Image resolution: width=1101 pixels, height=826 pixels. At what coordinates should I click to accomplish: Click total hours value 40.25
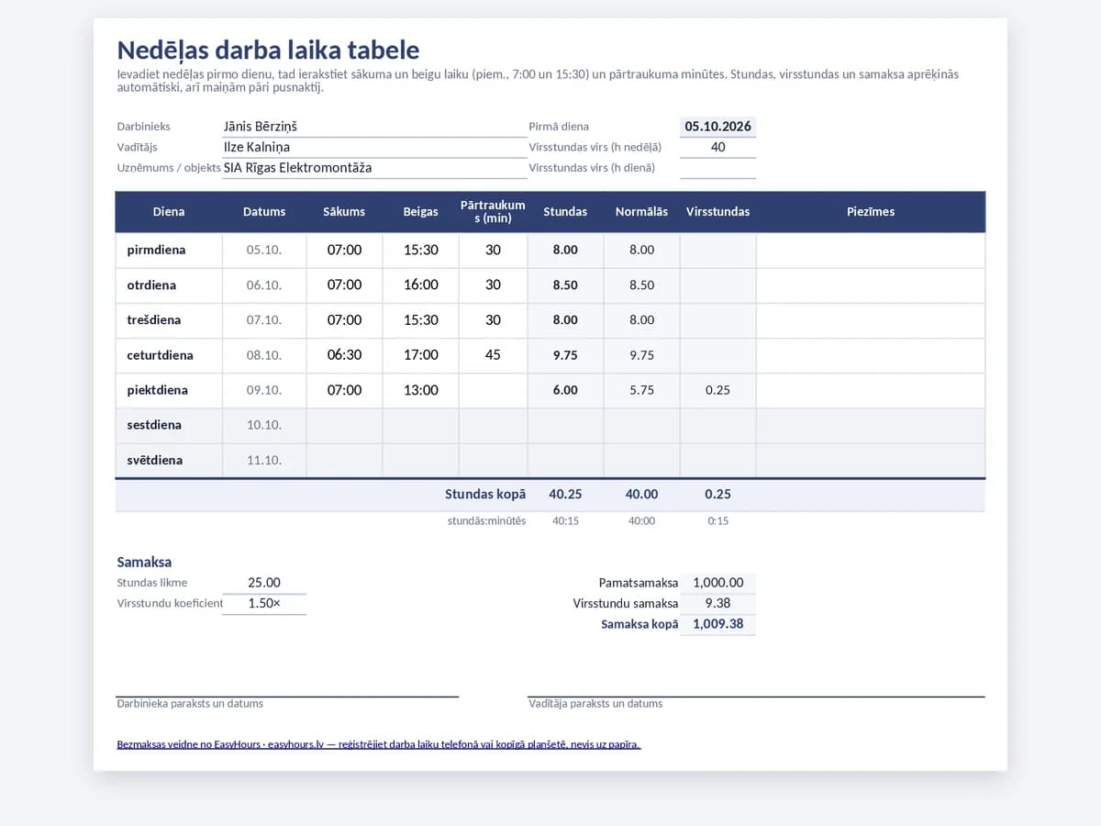(565, 494)
